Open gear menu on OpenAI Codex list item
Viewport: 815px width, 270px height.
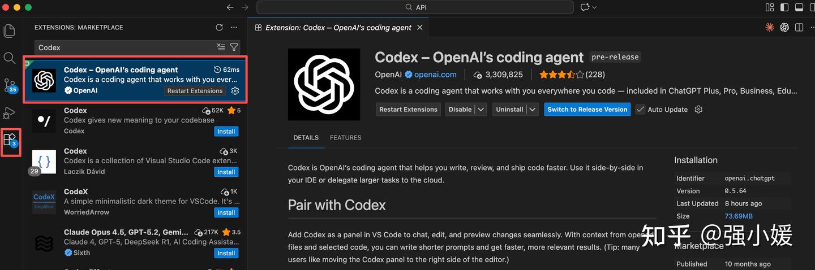(x=235, y=91)
